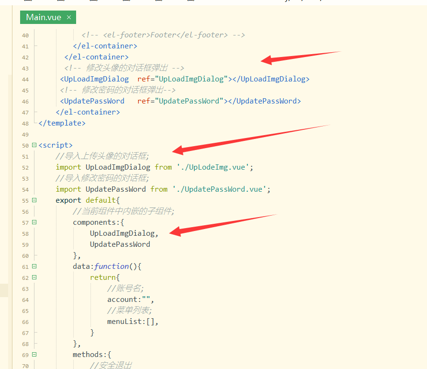Click the './UpLodeImg.vue' import path
Image resolution: width=427 pixels, height=369 pixels.
[213, 167]
